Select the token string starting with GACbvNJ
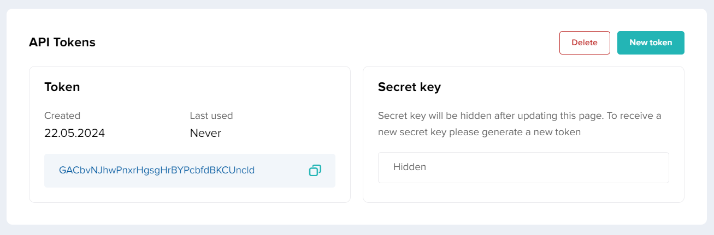The width and height of the screenshot is (714, 235). pyautogui.click(x=157, y=170)
